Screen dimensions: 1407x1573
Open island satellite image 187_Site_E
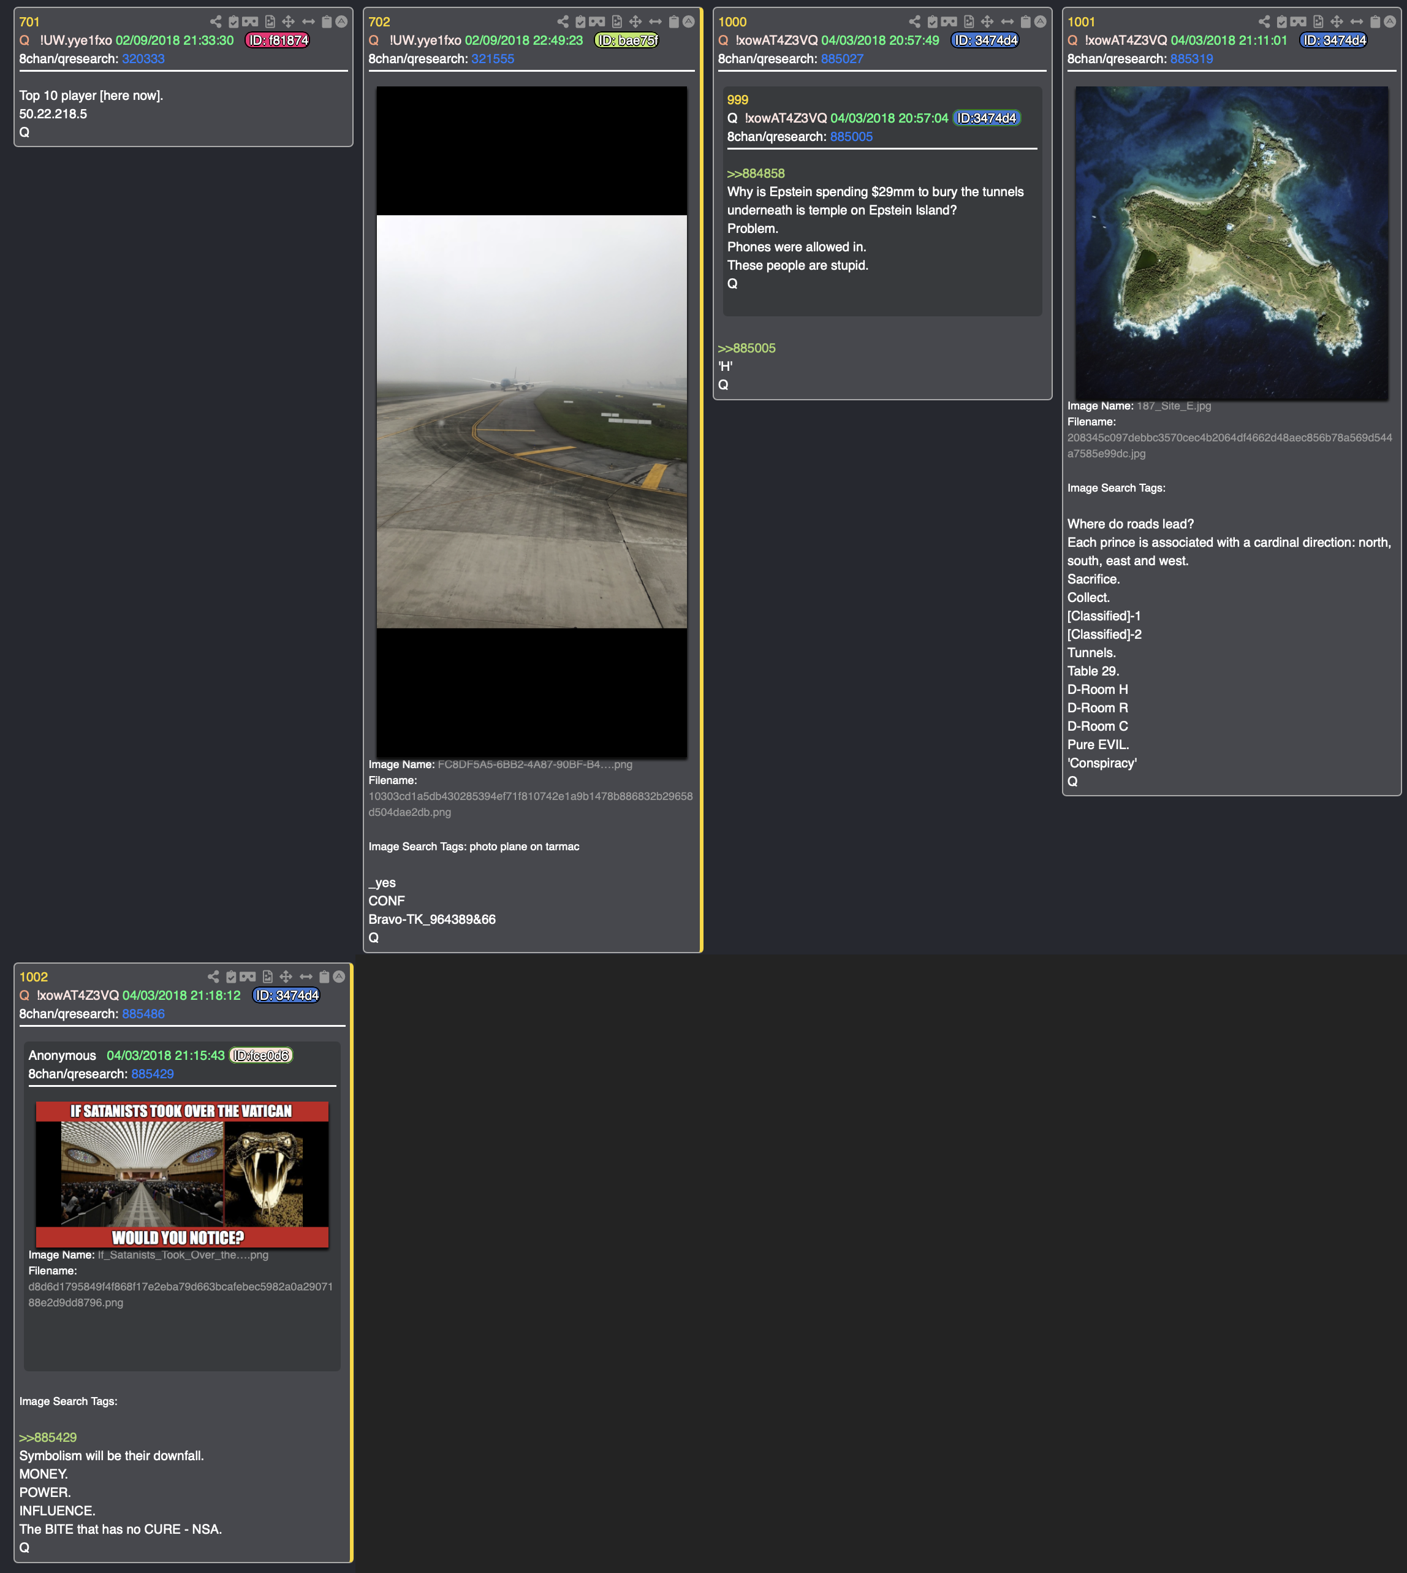(x=1232, y=243)
